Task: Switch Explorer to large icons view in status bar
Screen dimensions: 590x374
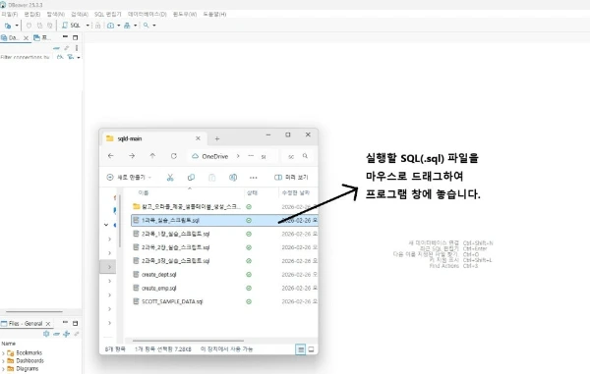Action: [311, 349]
